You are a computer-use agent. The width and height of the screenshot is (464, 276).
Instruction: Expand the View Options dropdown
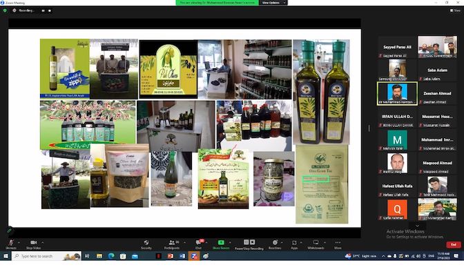[271, 3]
